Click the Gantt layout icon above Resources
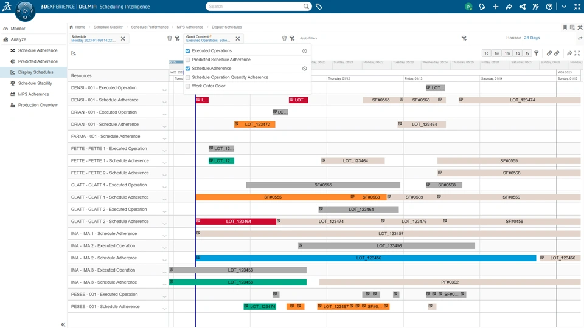The width and height of the screenshot is (584, 328). click(74, 53)
